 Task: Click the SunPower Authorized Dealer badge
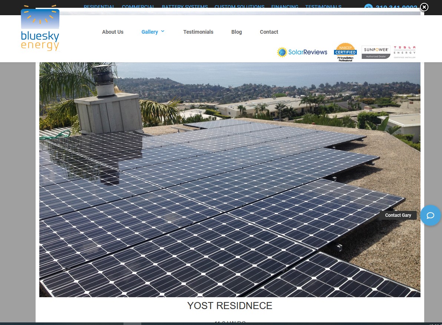(376, 52)
